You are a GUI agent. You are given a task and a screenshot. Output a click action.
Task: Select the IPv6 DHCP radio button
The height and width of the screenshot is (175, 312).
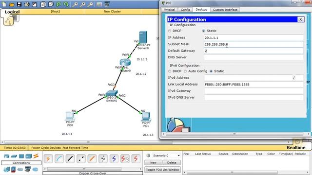[170, 71]
